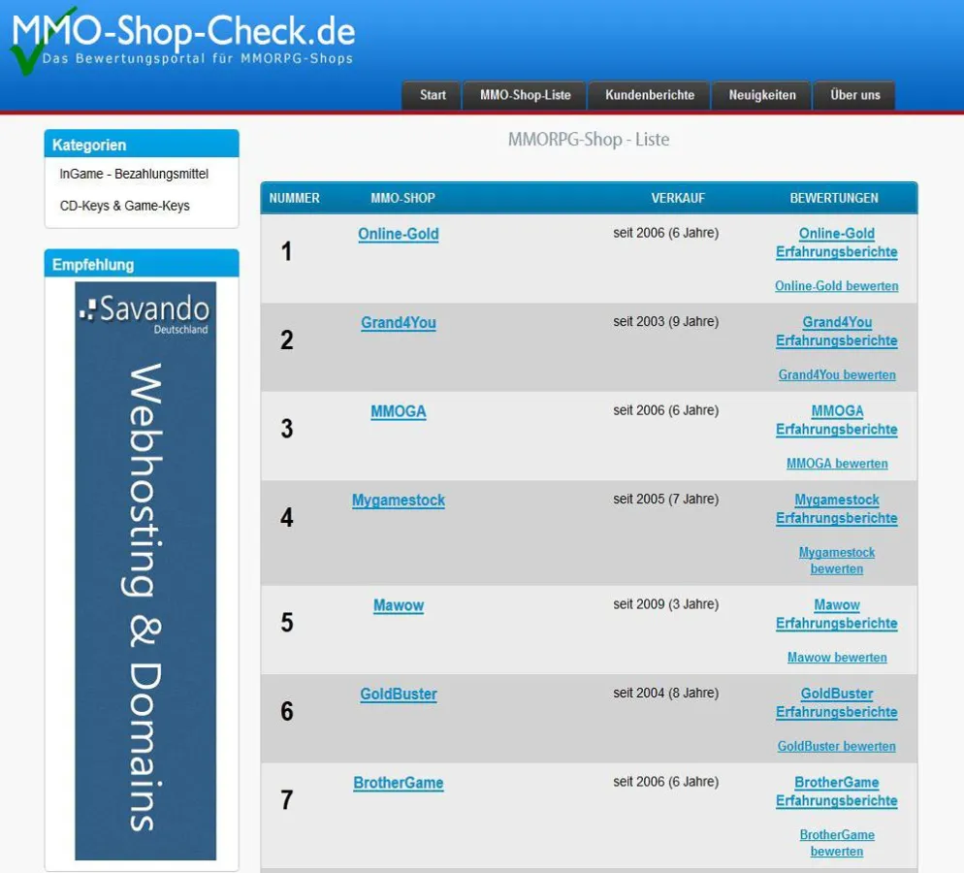Image resolution: width=964 pixels, height=873 pixels.
Task: Open the Neuigkeiten section
Action: coord(760,95)
